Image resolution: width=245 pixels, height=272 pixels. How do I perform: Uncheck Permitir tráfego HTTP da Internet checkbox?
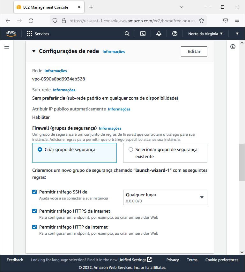tap(34, 227)
